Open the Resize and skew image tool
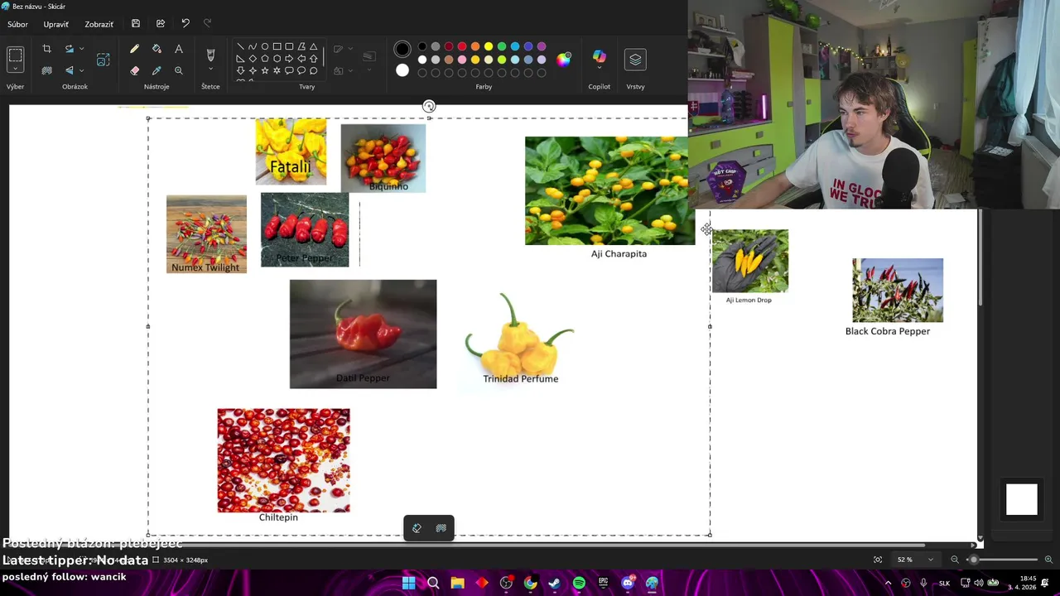This screenshot has height=596, width=1060. pyautogui.click(x=103, y=60)
